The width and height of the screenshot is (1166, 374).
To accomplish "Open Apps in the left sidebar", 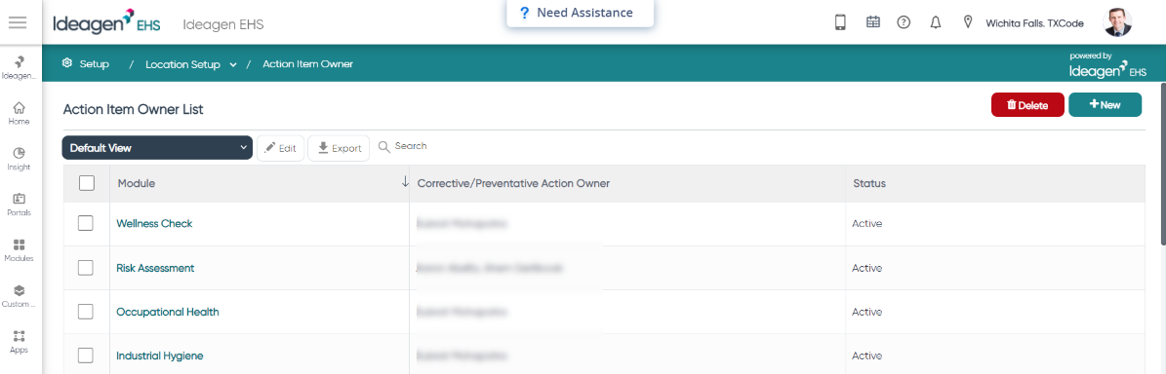I will [x=19, y=342].
